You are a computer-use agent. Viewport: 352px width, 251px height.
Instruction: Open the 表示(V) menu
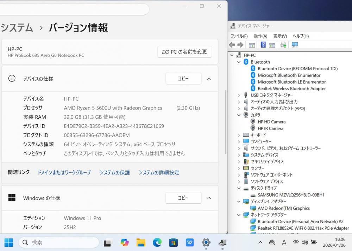(x=280, y=36)
